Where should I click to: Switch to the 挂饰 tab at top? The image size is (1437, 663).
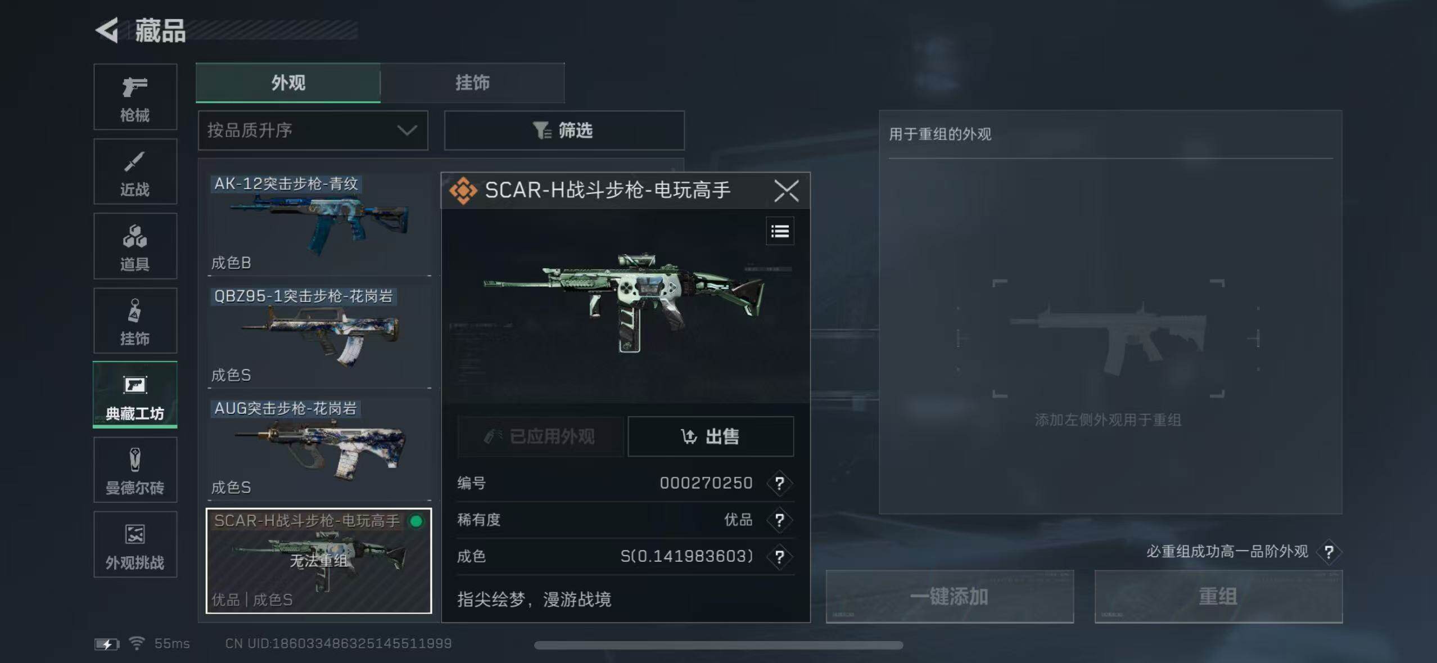tap(472, 83)
